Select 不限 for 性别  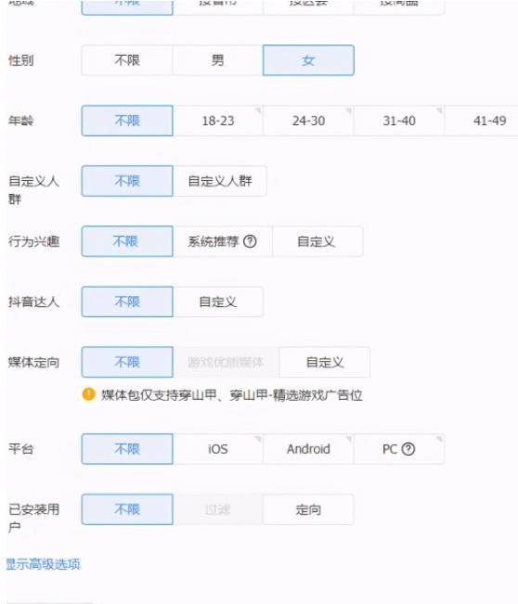[127, 60]
